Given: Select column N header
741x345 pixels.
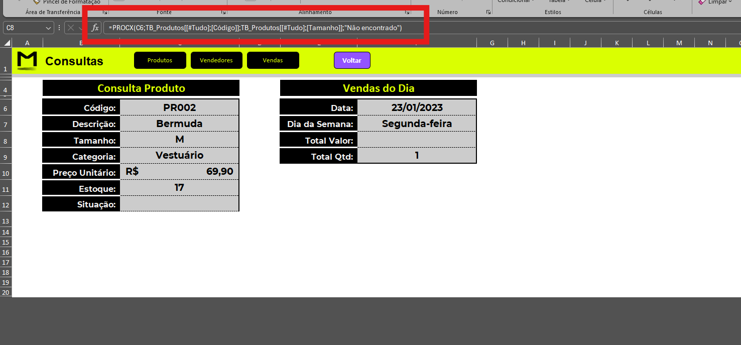Looking at the screenshot, I should (x=710, y=43).
